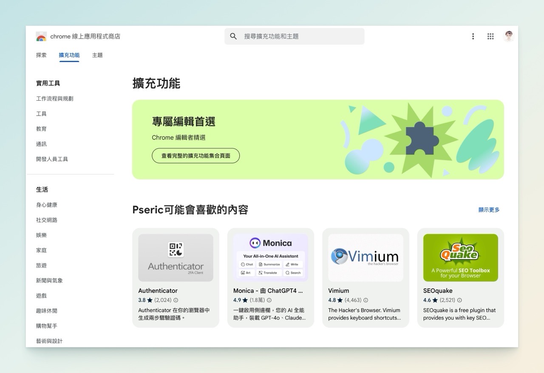Click the Authenticator description text
This screenshot has width=544, height=373.
coord(174,314)
